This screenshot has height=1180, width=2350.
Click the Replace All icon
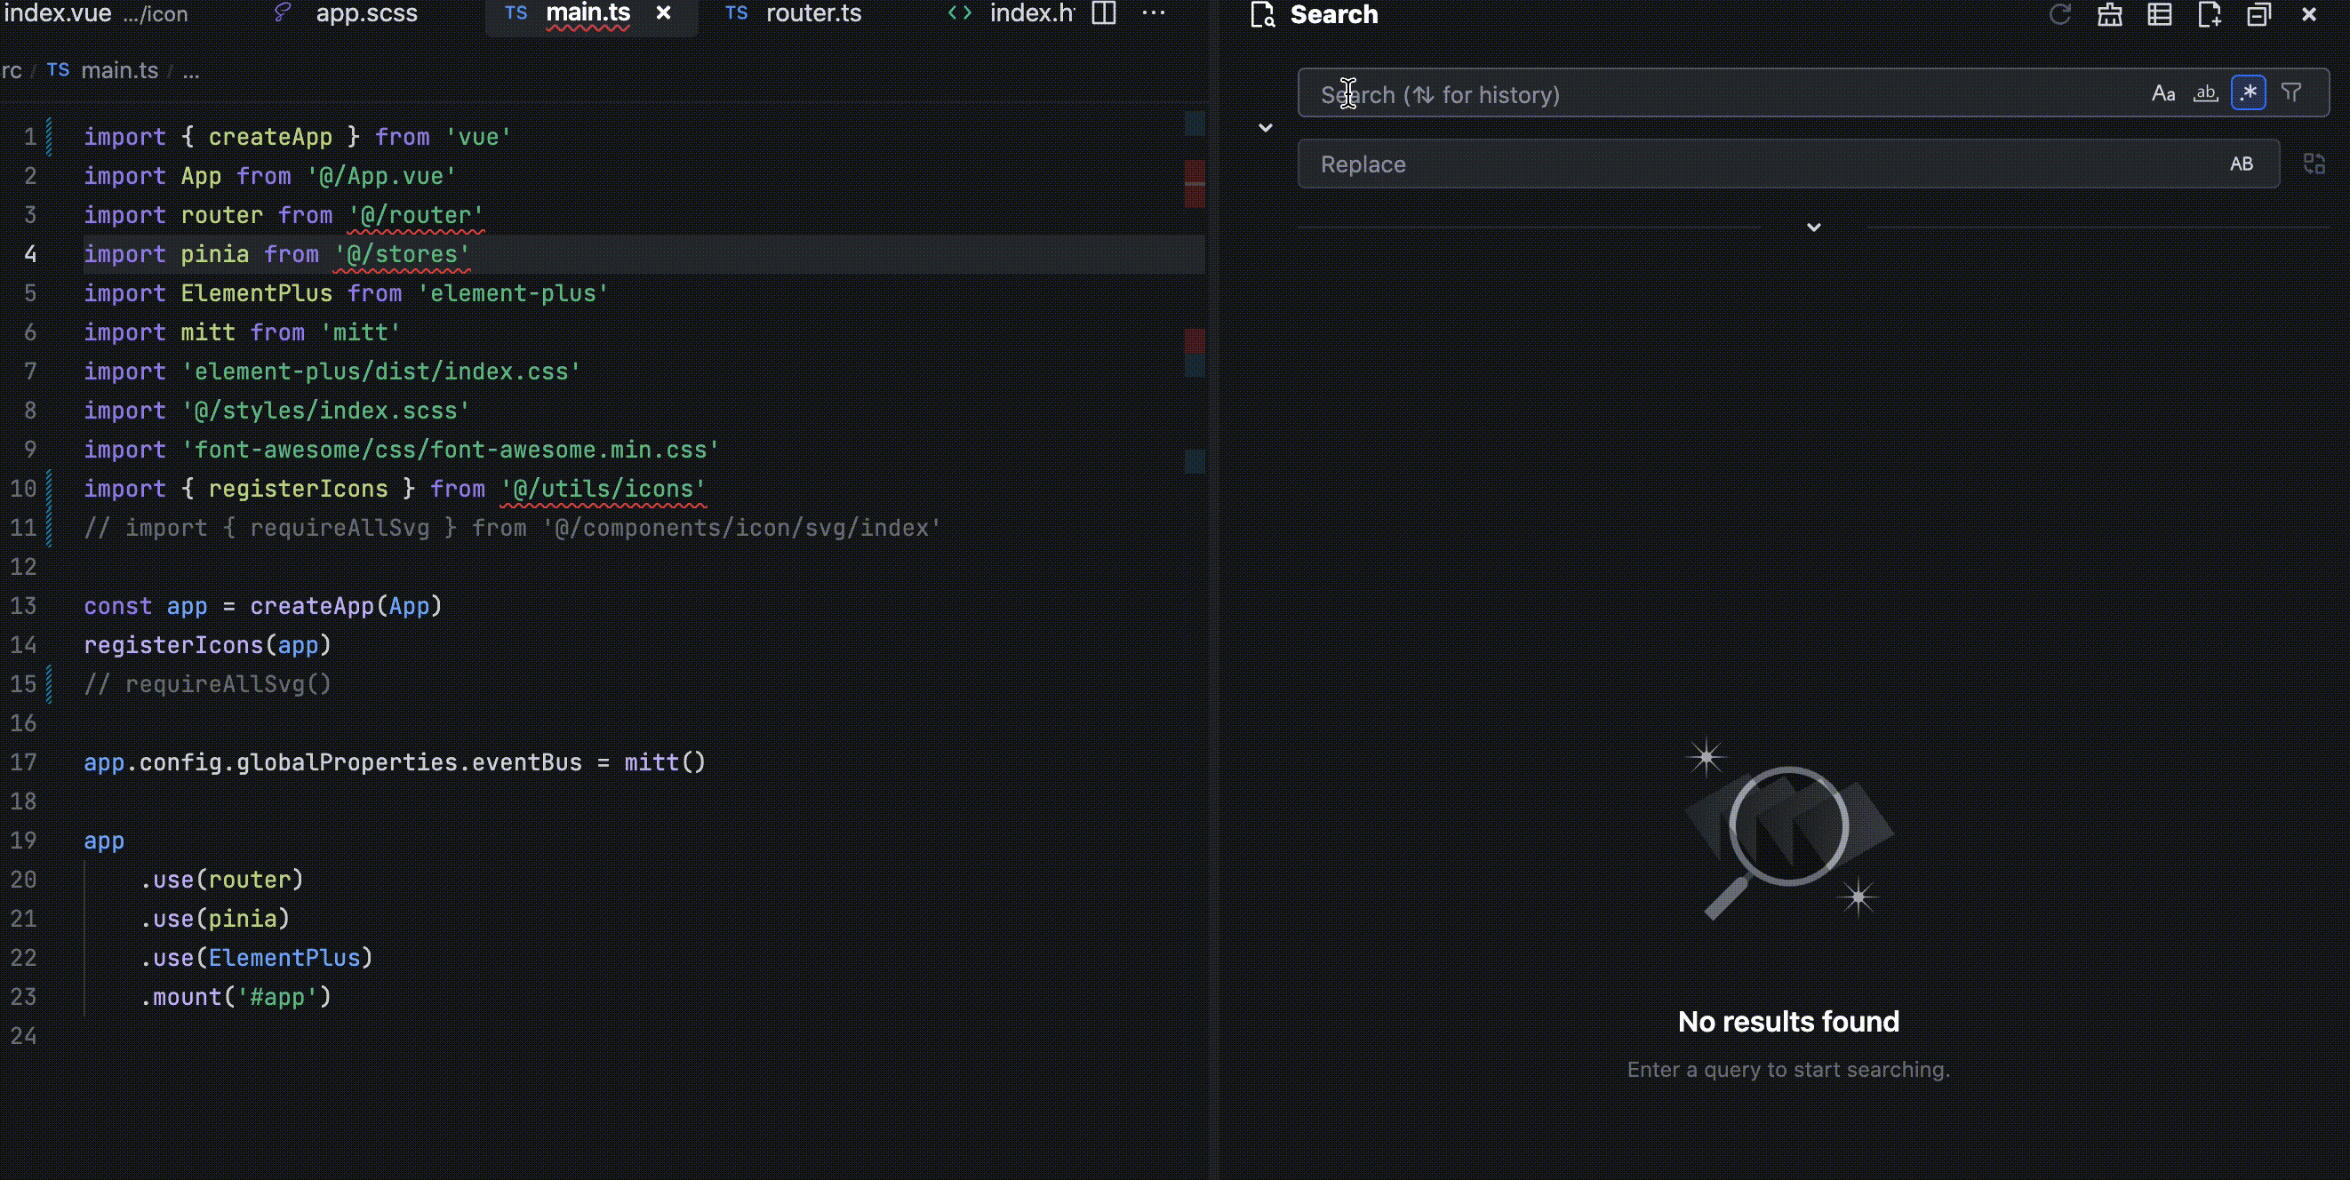(x=2314, y=164)
